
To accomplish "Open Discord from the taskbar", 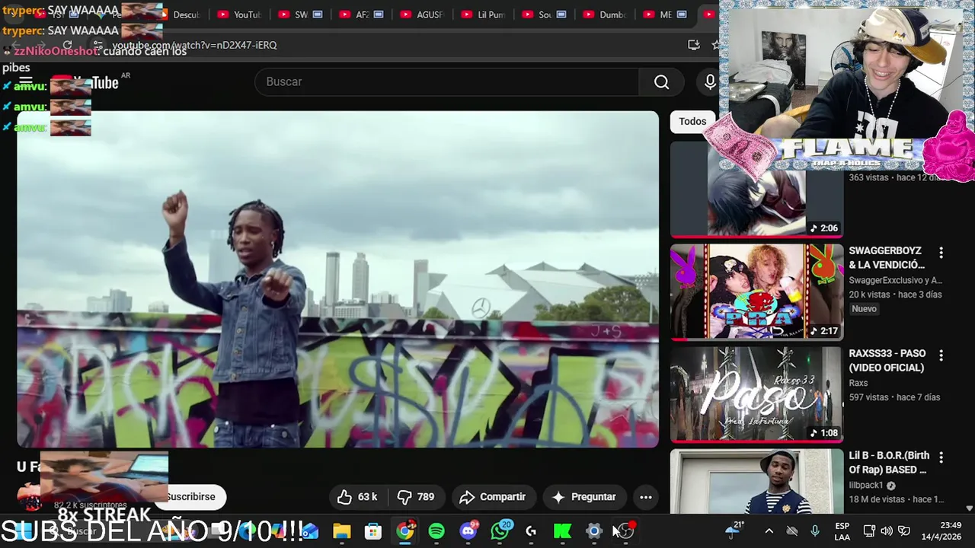I will (x=468, y=531).
